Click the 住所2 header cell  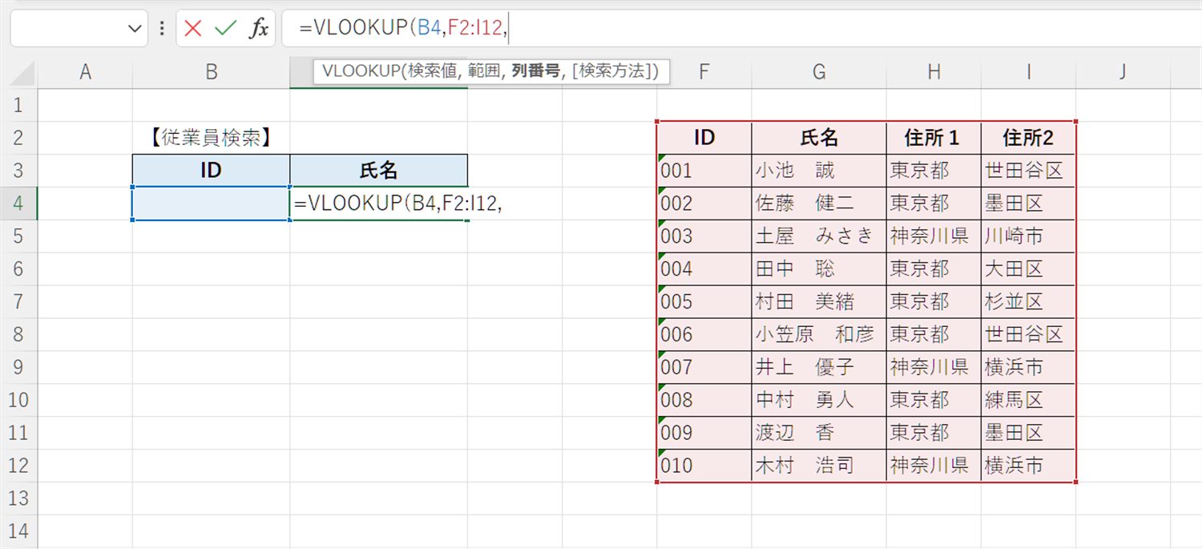[1027, 138]
